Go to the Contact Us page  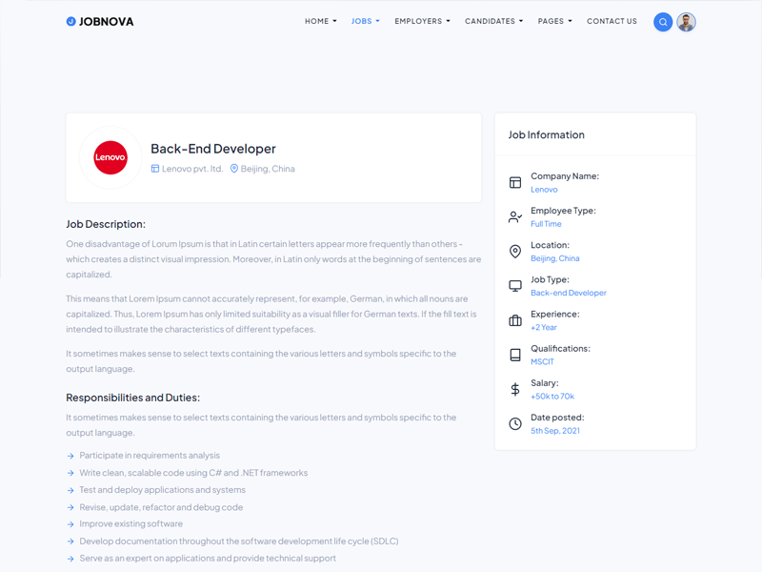pyautogui.click(x=612, y=21)
